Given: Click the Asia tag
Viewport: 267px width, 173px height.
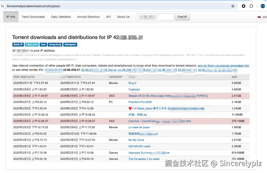Looking at the screenshot, I should click(x=43, y=44).
